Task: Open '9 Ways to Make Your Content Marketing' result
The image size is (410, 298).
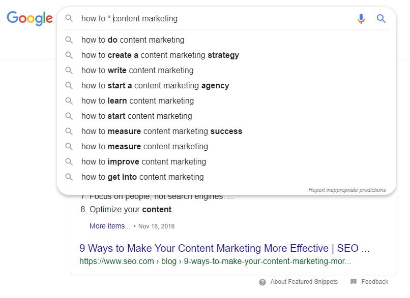Action: click(224, 248)
